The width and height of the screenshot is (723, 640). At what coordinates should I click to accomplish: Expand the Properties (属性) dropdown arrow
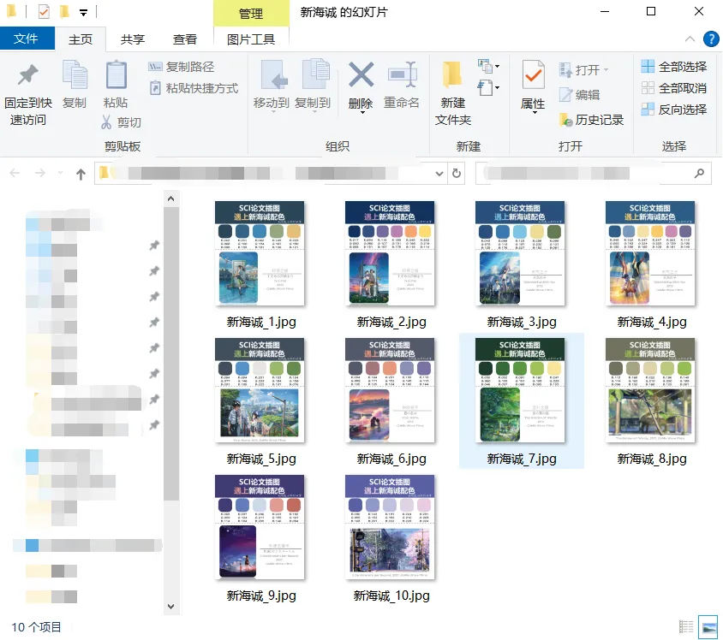[535, 112]
